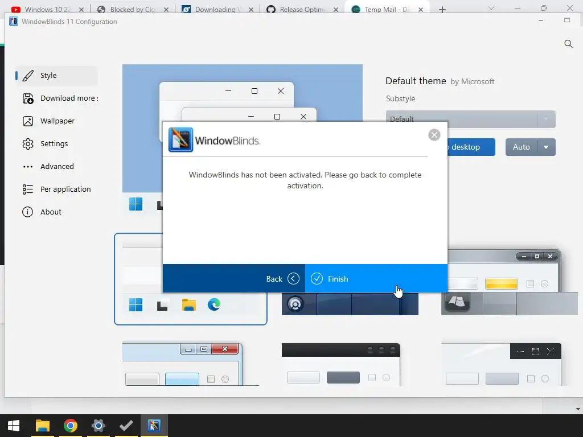Click the Advanced three-dots icon
Image resolution: width=583 pixels, height=437 pixels.
coord(28,167)
